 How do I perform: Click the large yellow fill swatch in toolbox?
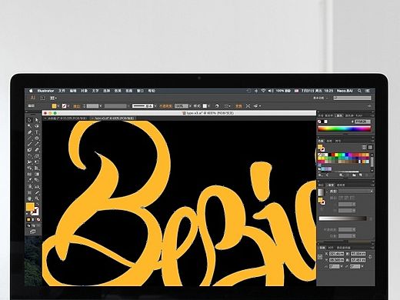30,207
